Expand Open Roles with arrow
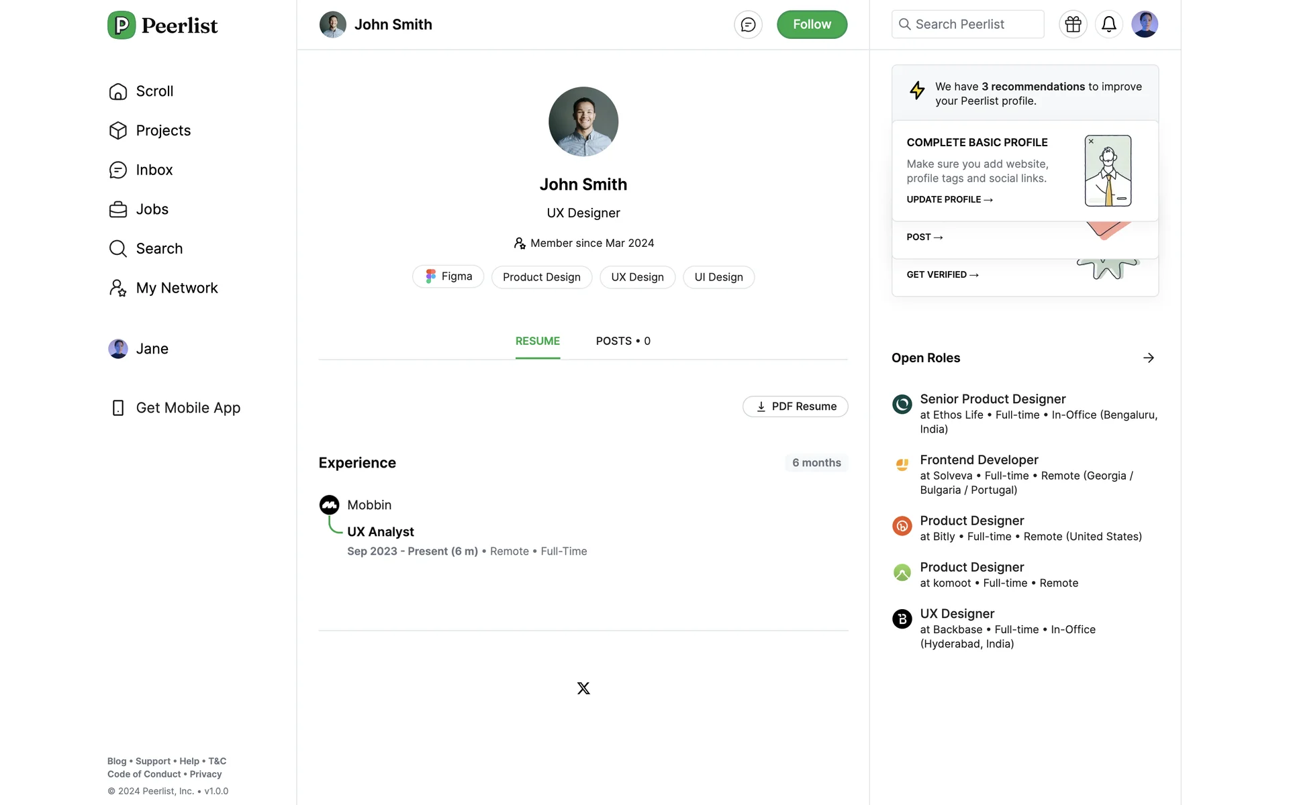The image size is (1289, 805). (1148, 358)
